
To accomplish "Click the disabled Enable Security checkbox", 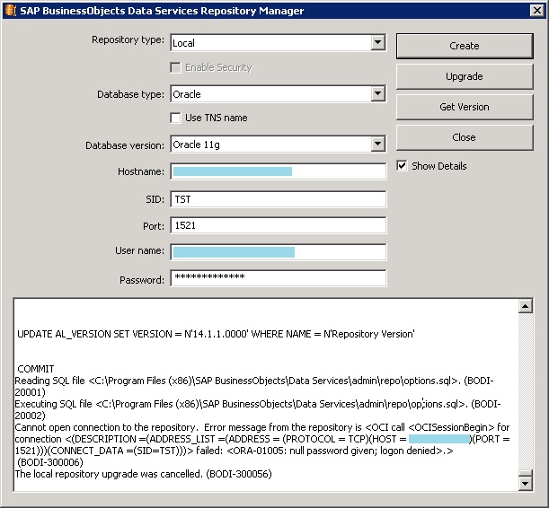I will [175, 67].
